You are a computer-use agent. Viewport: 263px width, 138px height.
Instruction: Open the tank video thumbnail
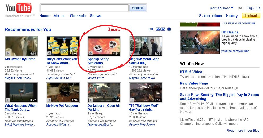coord(21,93)
